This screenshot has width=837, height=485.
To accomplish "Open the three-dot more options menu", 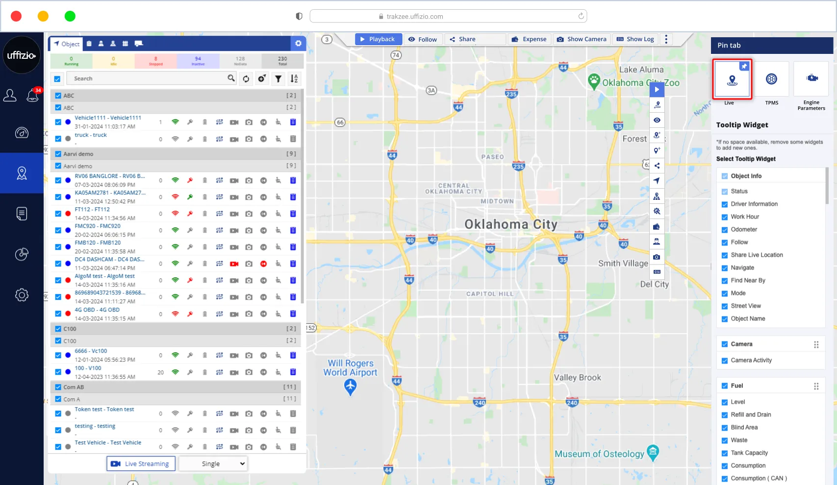I will coord(666,39).
